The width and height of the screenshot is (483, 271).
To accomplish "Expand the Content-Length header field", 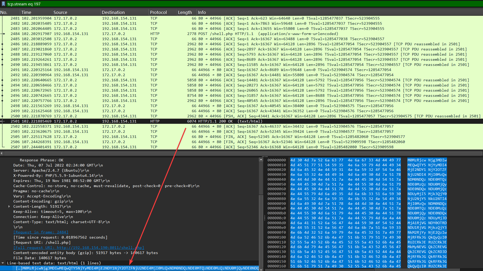I will click(x=9, y=206).
